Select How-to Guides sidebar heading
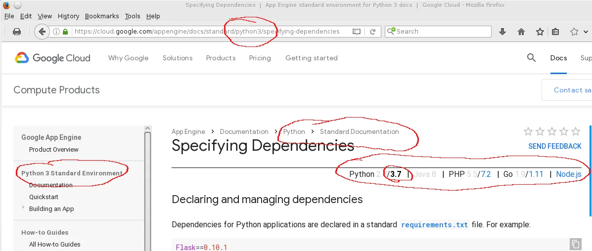Image resolution: width=592 pixels, height=251 pixels. click(x=45, y=233)
